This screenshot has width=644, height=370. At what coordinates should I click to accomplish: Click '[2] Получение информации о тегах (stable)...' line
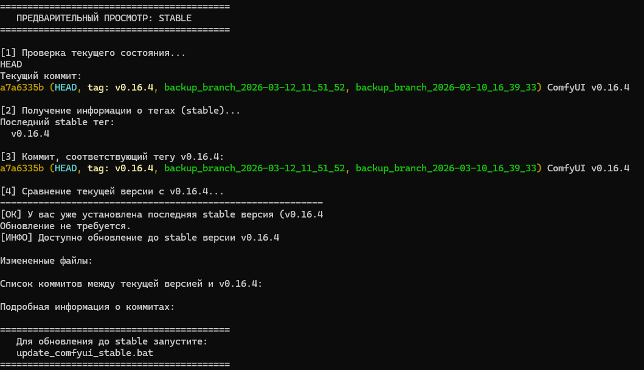point(120,111)
